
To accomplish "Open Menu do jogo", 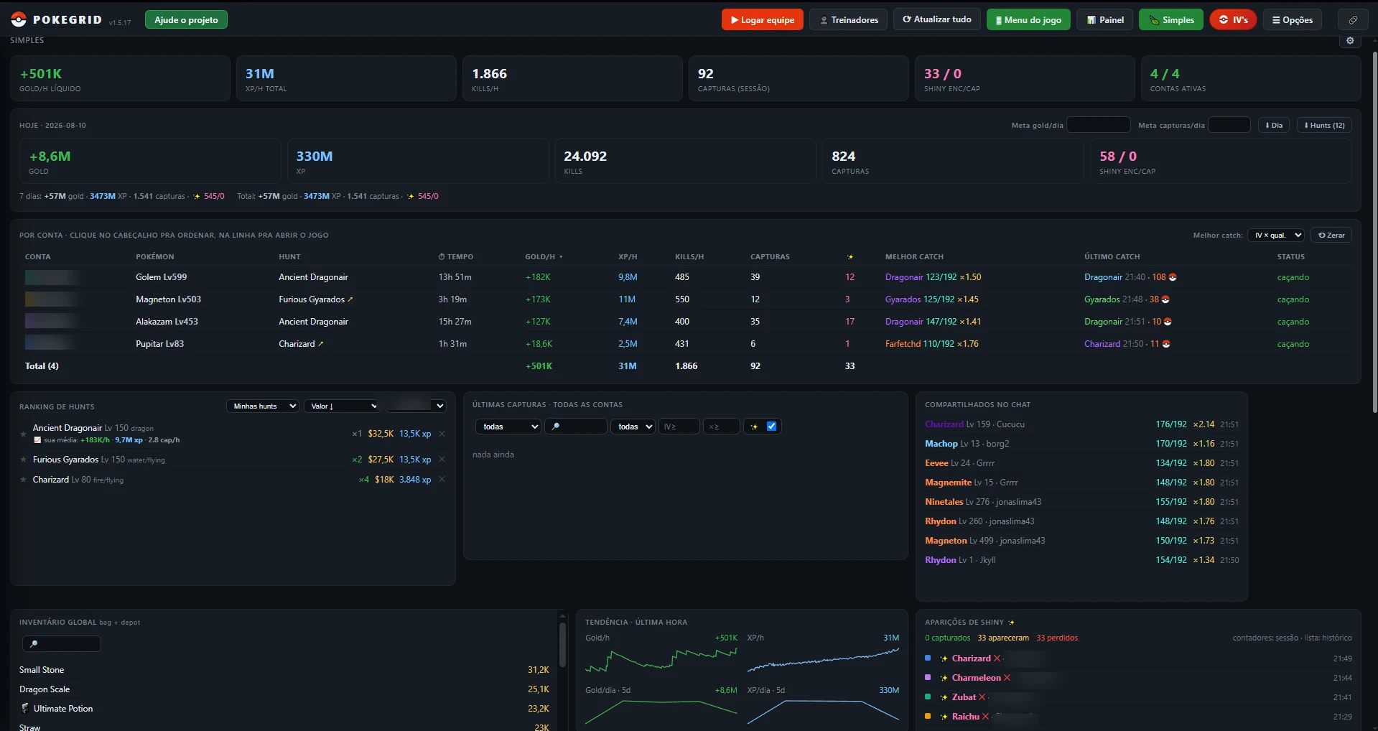I will point(1028,20).
